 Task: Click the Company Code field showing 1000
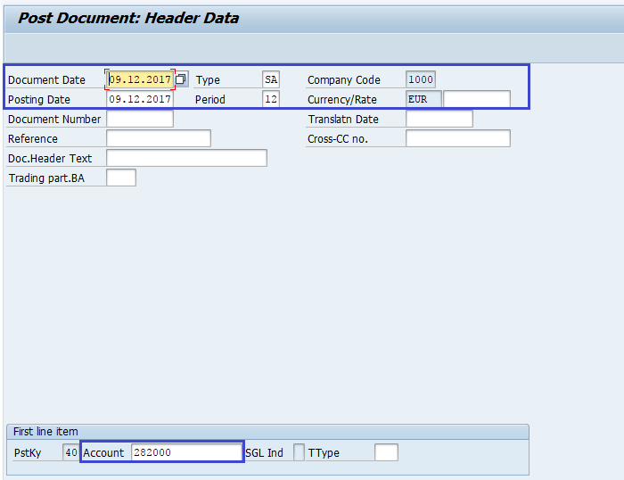pos(421,79)
